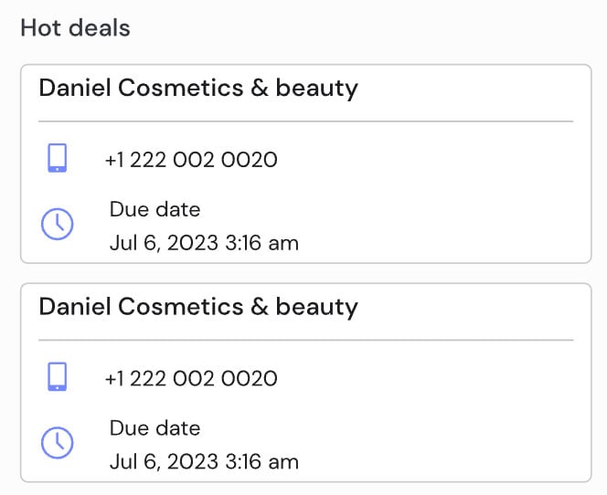Viewport: 607px width, 495px height.
Task: Select Jul 6, 2023 date in first card
Action: [165, 244]
